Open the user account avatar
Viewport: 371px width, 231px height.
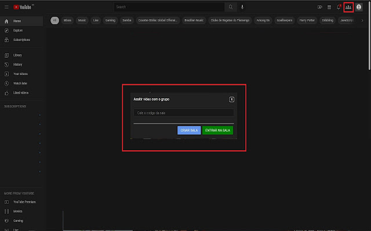tap(359, 7)
